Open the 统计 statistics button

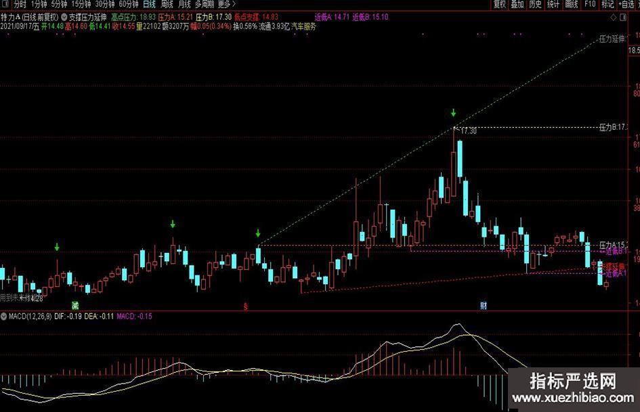(553, 5)
